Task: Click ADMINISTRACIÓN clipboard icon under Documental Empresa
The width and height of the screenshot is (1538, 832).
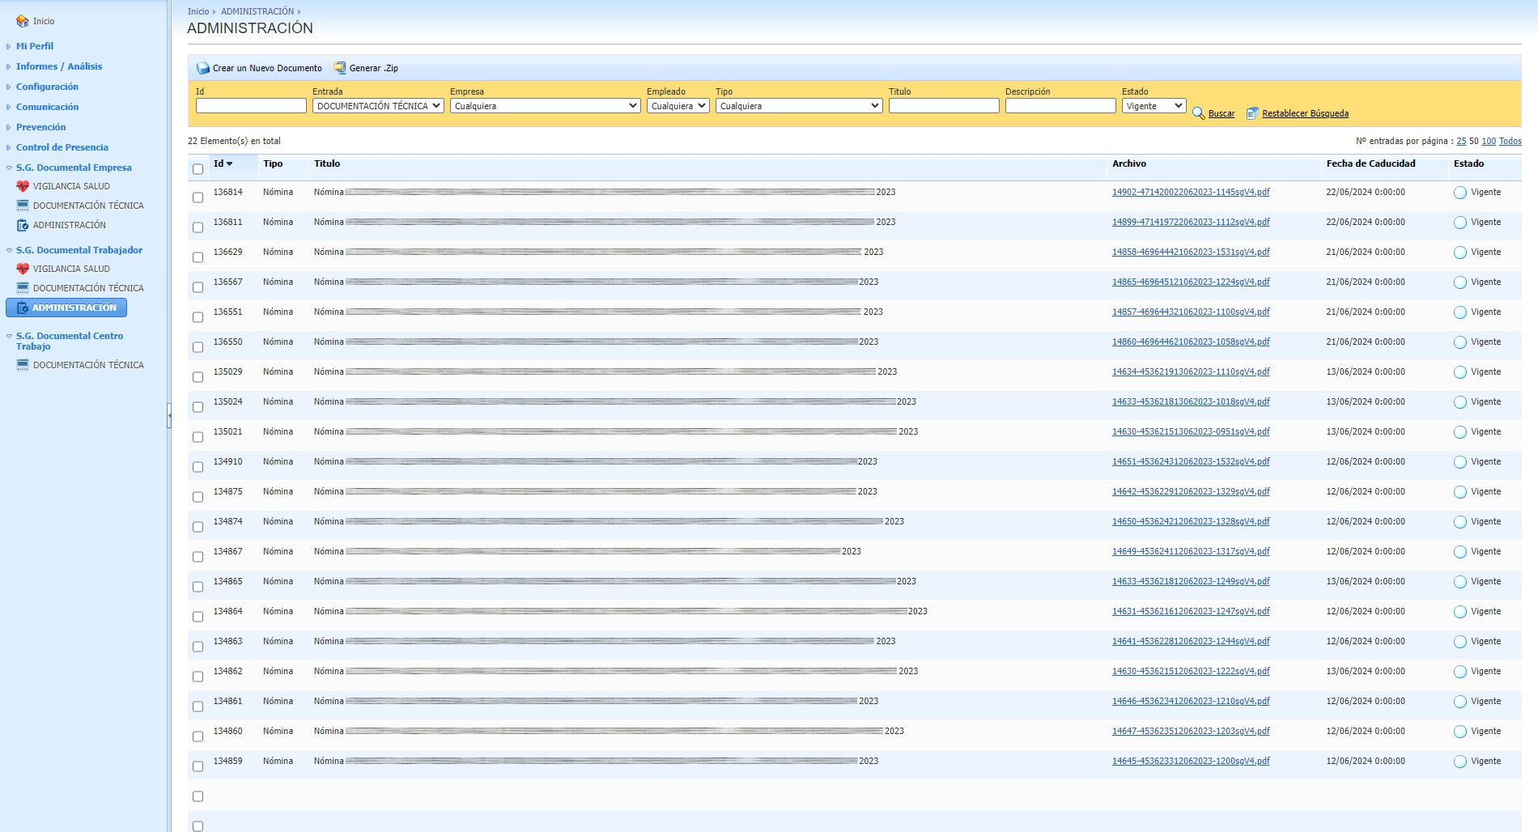Action: pos(23,225)
